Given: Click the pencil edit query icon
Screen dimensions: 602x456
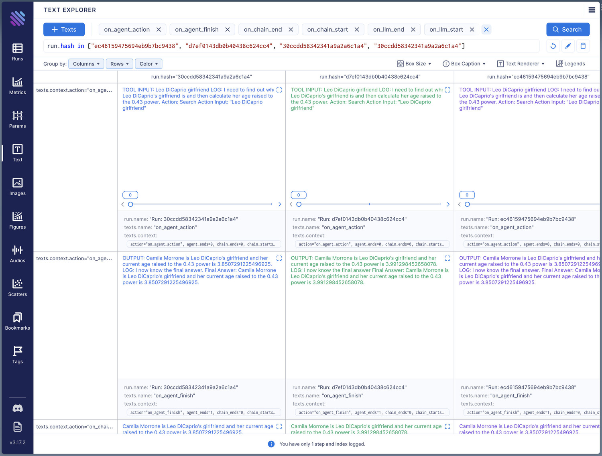Looking at the screenshot, I should pyautogui.click(x=568, y=46).
